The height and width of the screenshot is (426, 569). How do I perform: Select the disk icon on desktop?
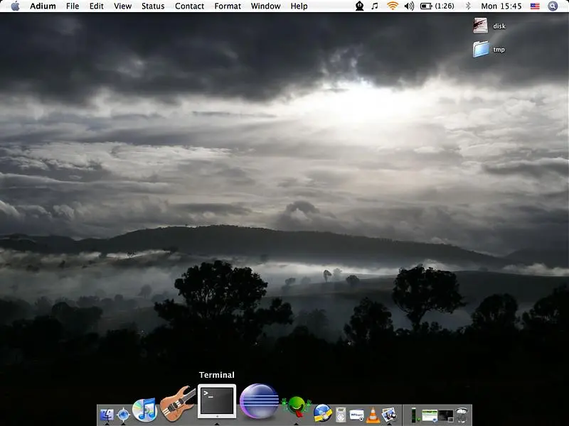click(482, 26)
